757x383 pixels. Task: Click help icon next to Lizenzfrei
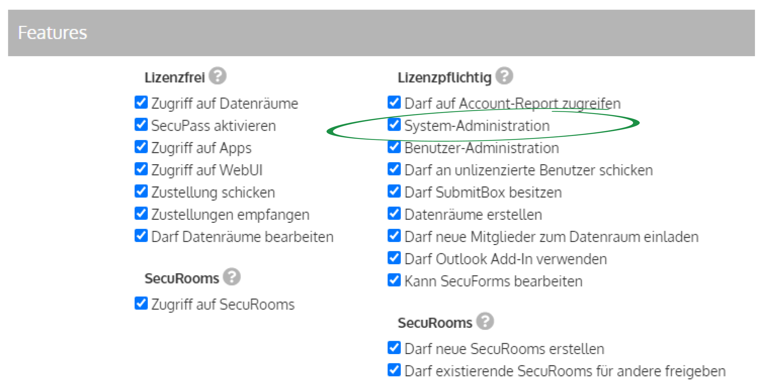(x=218, y=76)
